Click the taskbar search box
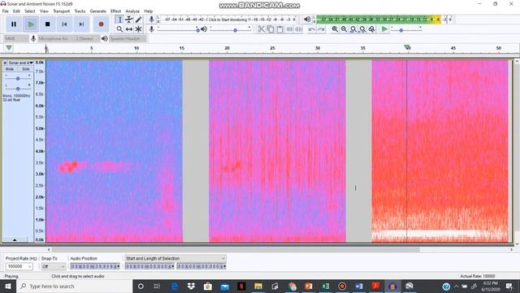This screenshot has height=293, width=520. click(74, 286)
